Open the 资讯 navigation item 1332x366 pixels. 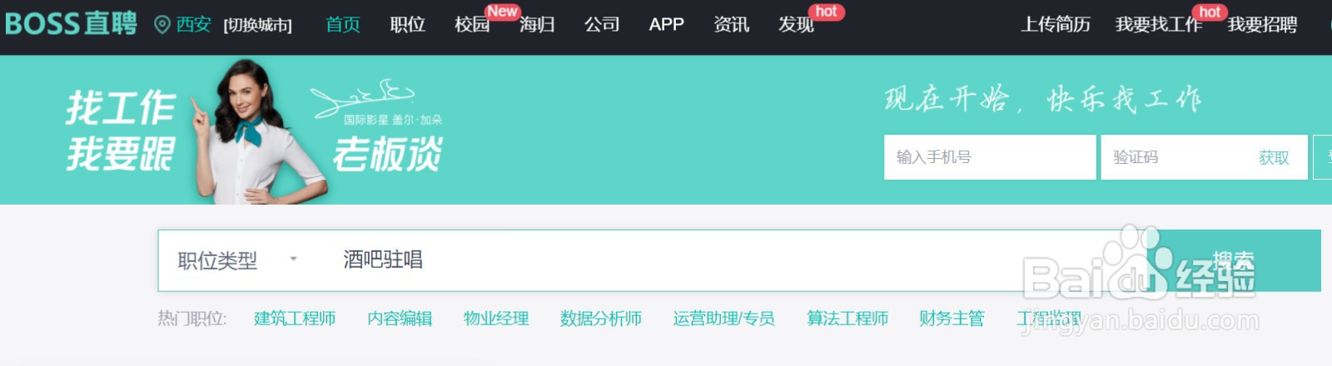click(x=732, y=25)
